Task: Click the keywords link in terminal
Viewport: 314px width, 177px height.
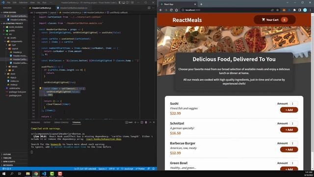Action: [x=56, y=144]
